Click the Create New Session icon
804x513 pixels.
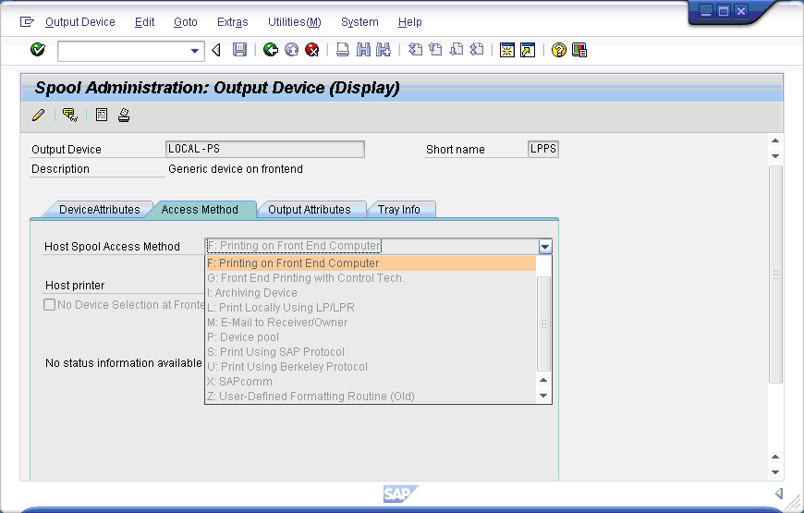(506, 50)
